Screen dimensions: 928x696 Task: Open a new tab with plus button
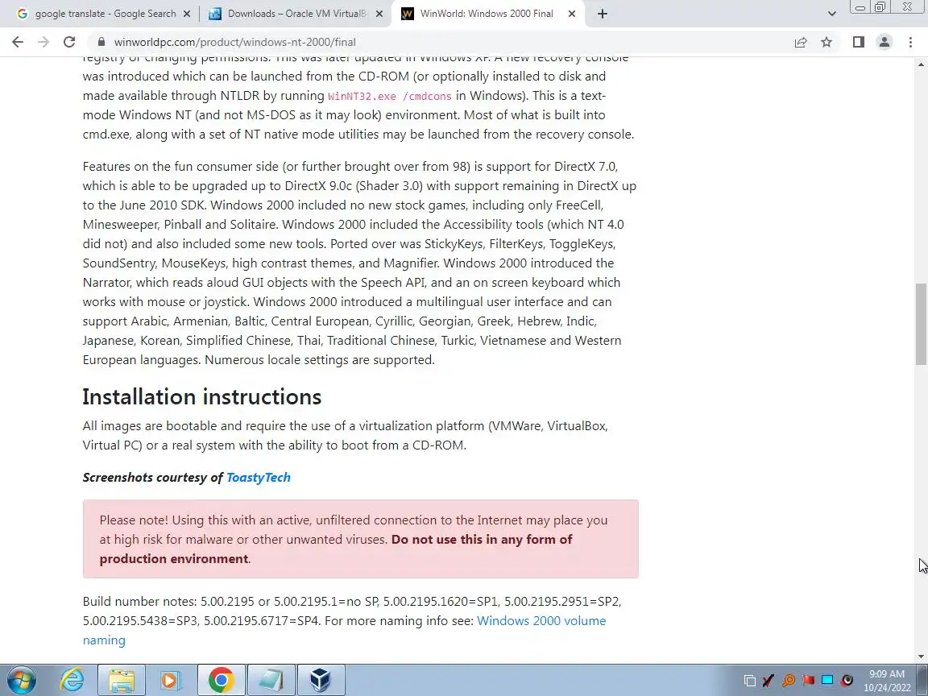602,14
